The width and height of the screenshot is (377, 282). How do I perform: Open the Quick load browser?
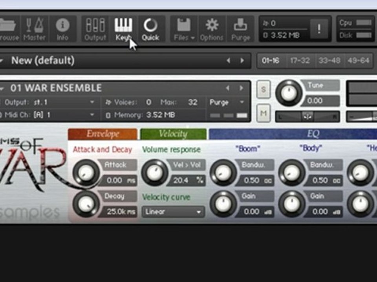pos(150,29)
